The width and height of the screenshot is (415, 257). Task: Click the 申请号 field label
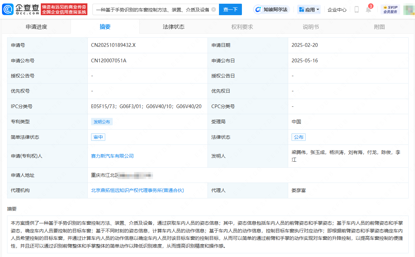click(x=18, y=45)
